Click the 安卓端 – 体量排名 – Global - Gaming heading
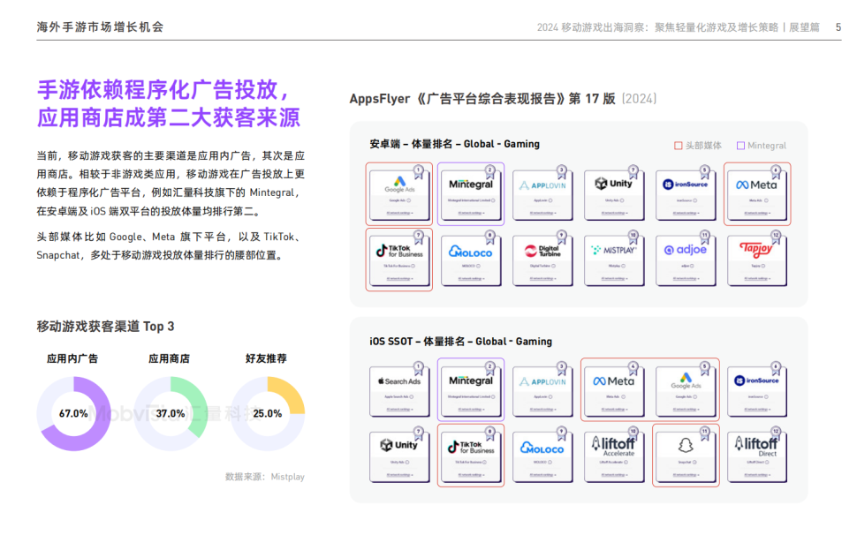Image resolution: width=857 pixels, height=535 pixels. point(455,144)
